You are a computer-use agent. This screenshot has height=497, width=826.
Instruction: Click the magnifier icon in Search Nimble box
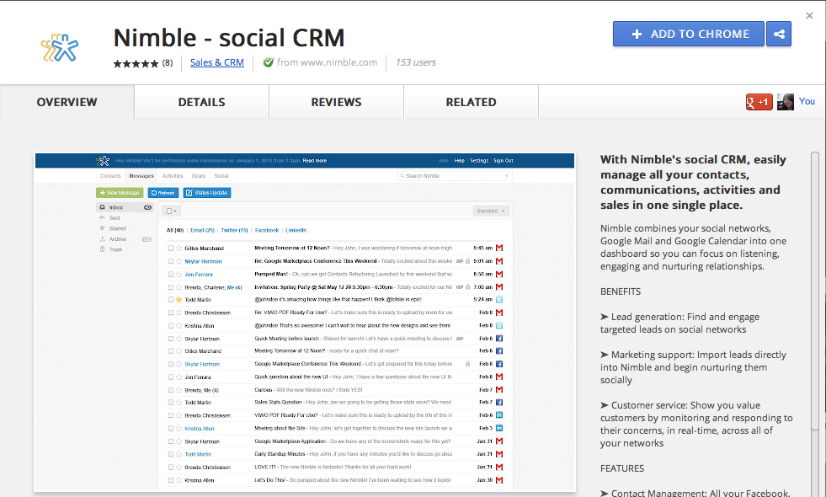click(x=402, y=176)
